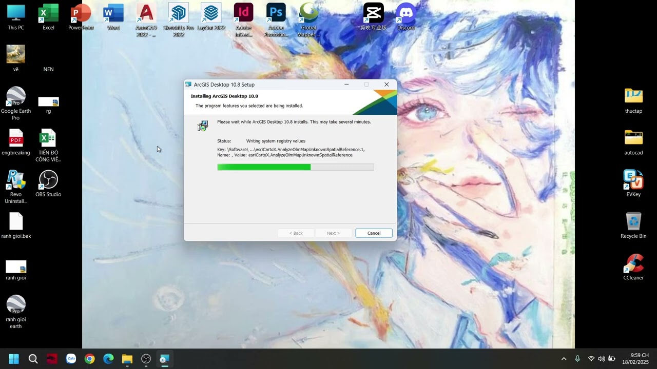The width and height of the screenshot is (657, 369).
Task: Open Google Chrome from the taskbar
Action: (x=90, y=359)
